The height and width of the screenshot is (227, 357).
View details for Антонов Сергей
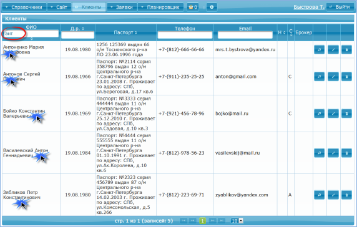(x=319, y=77)
